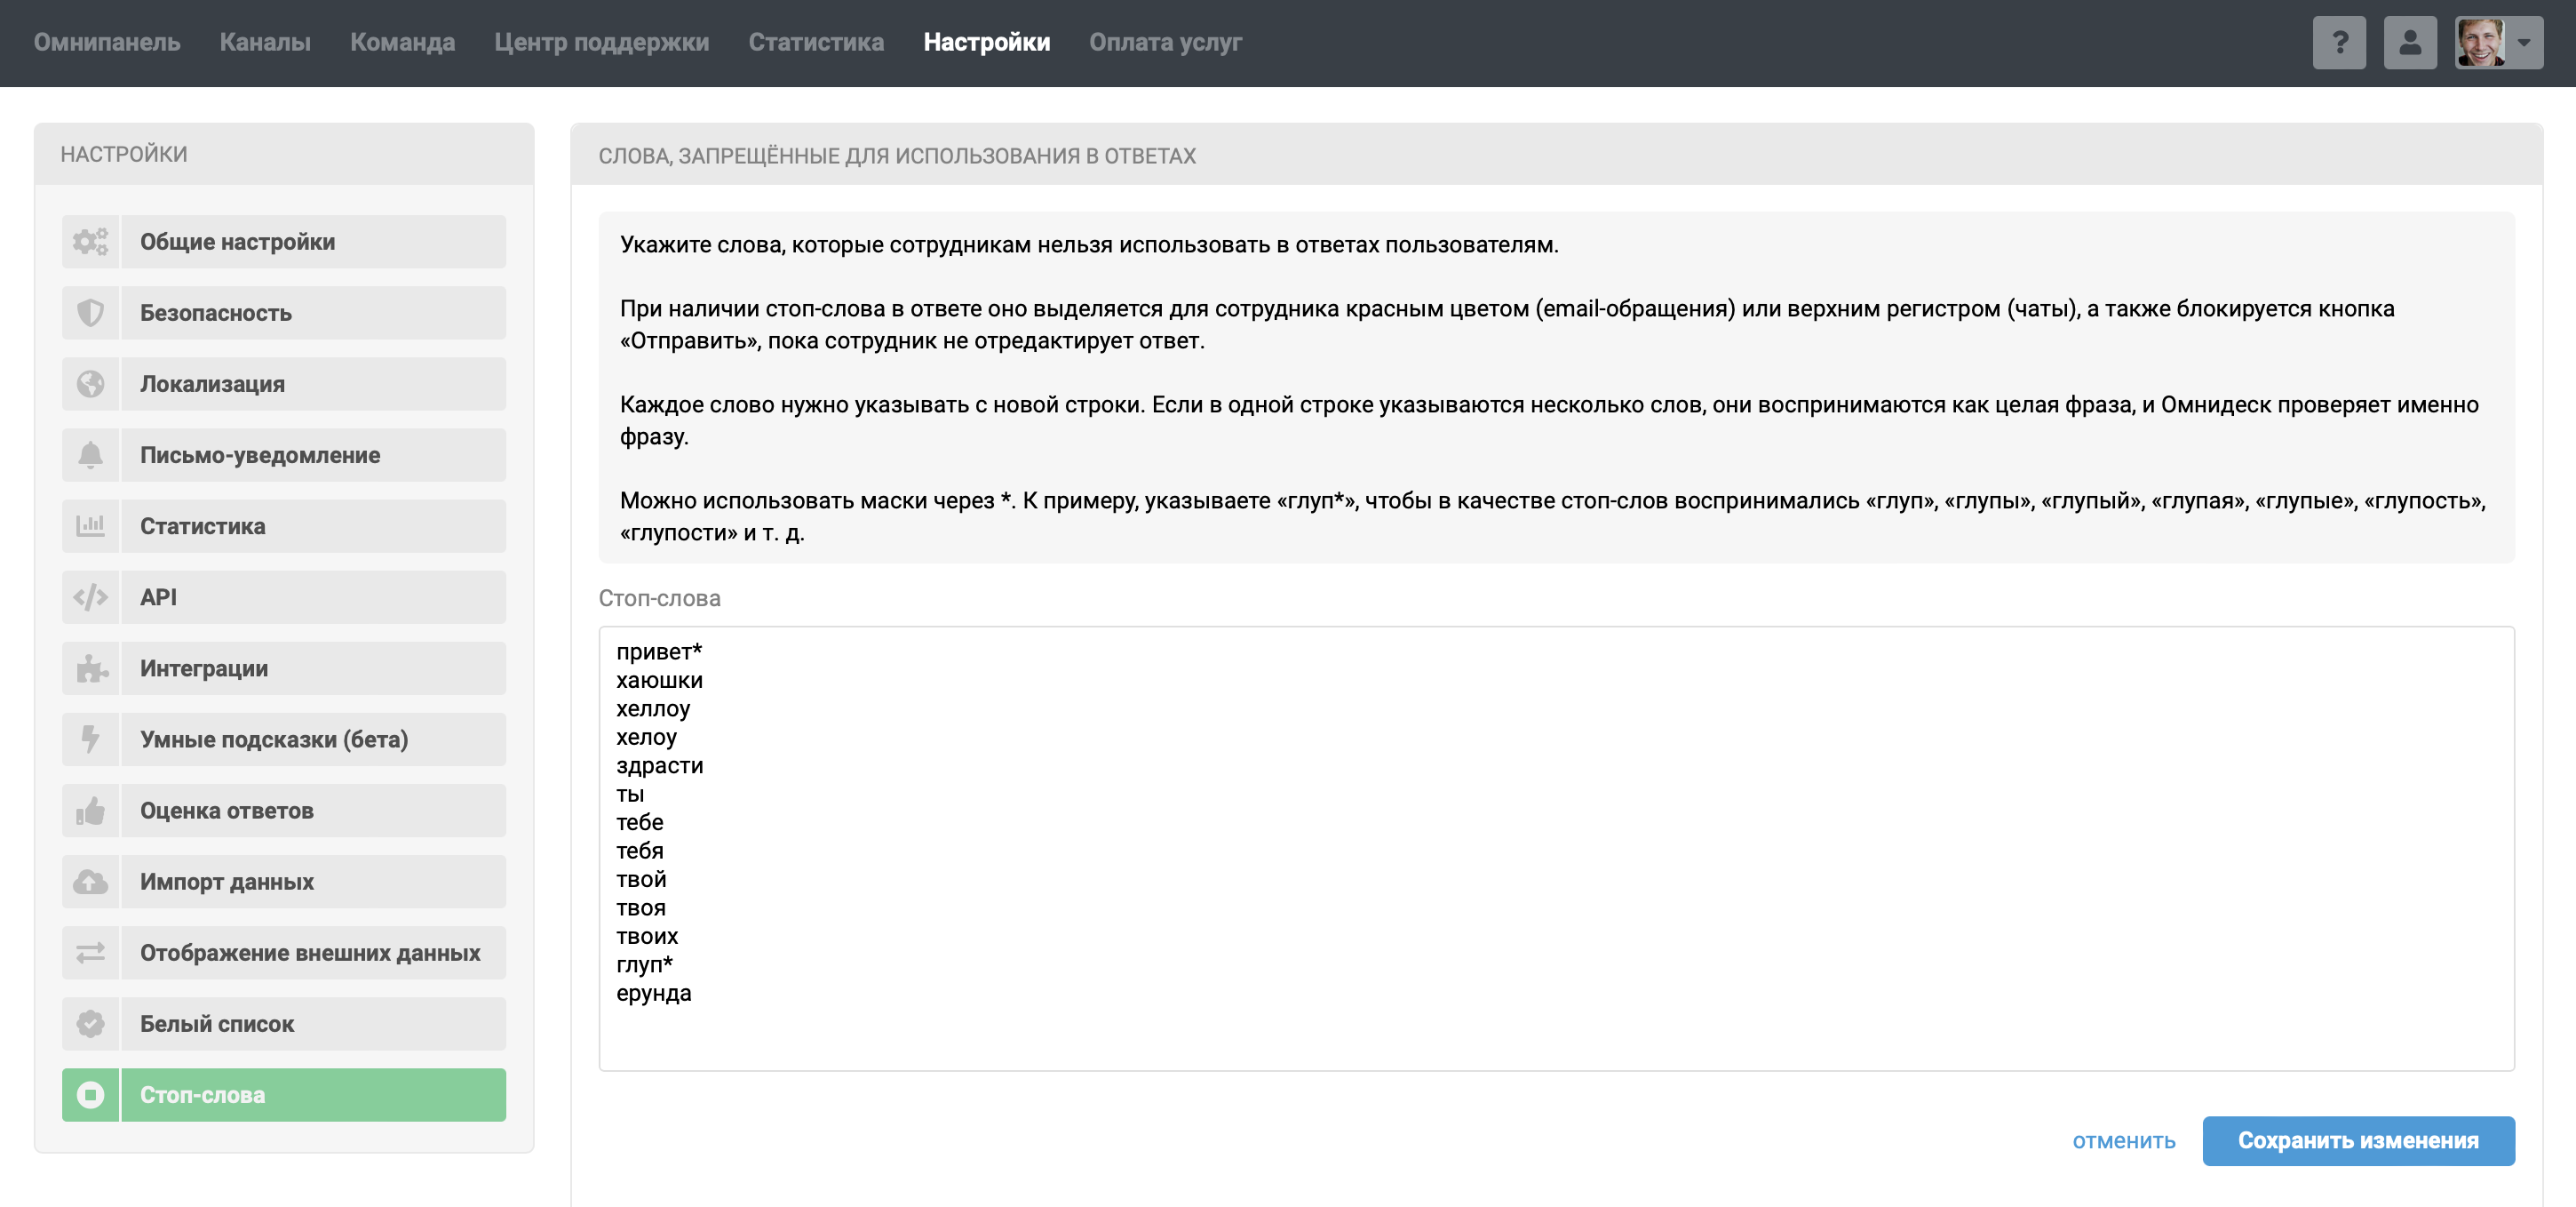
Task: Open Статистика in the top navigation bar
Action: 816,42
